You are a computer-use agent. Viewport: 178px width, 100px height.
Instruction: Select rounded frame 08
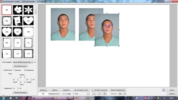click(28, 32)
